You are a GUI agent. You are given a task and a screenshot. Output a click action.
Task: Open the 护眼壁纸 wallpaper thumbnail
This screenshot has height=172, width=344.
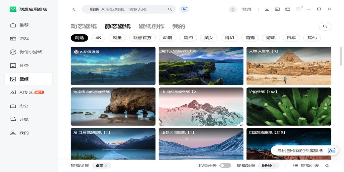click(289, 106)
